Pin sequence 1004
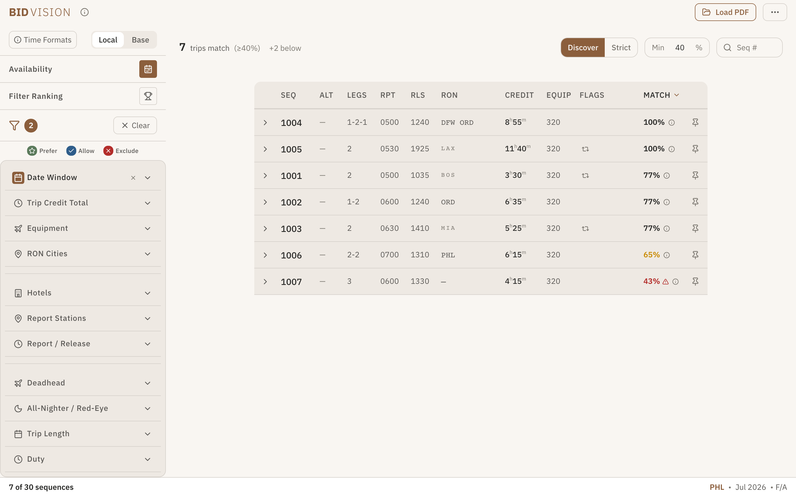 click(x=695, y=122)
